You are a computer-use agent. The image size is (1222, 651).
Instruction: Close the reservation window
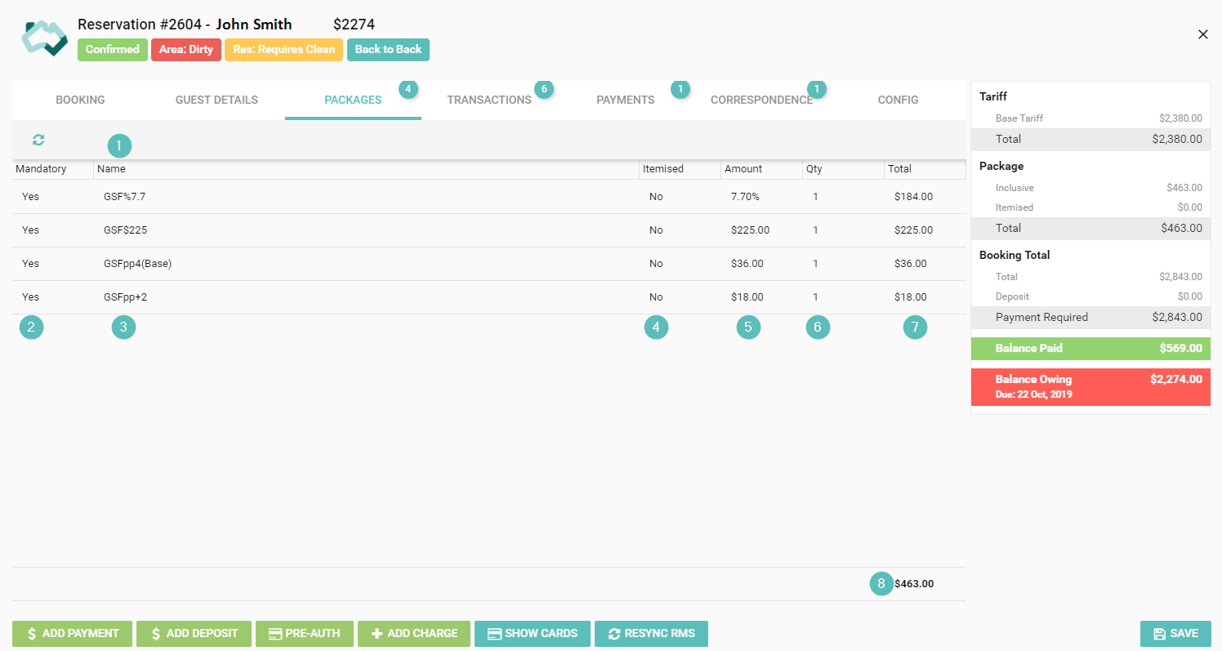click(1202, 34)
